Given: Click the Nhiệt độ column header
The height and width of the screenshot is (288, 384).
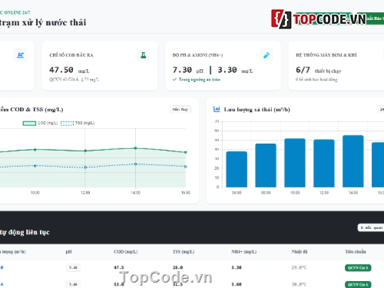Looking at the screenshot, I should click(x=300, y=252).
